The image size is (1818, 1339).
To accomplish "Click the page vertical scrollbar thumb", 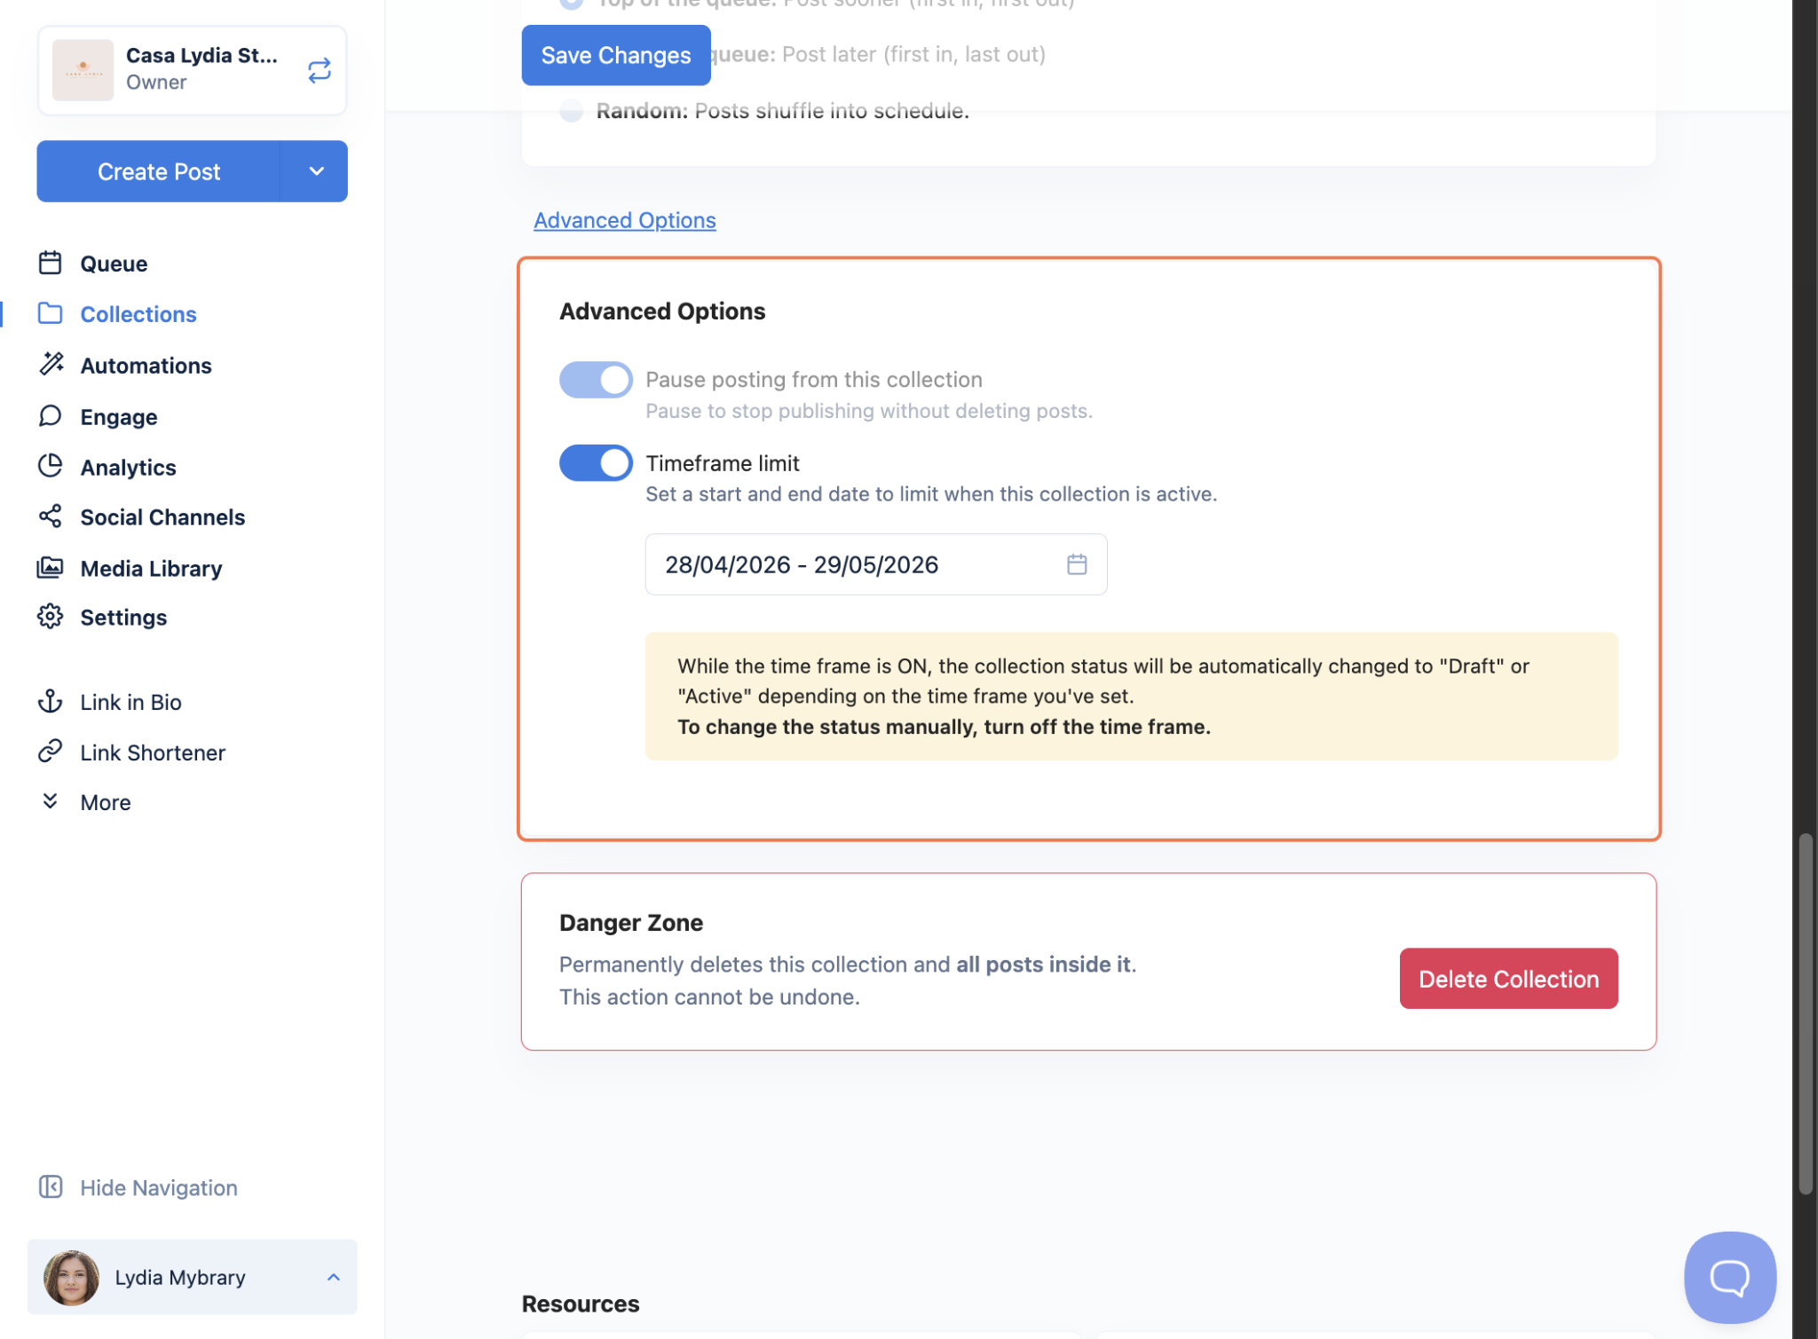I will coord(1805,1012).
